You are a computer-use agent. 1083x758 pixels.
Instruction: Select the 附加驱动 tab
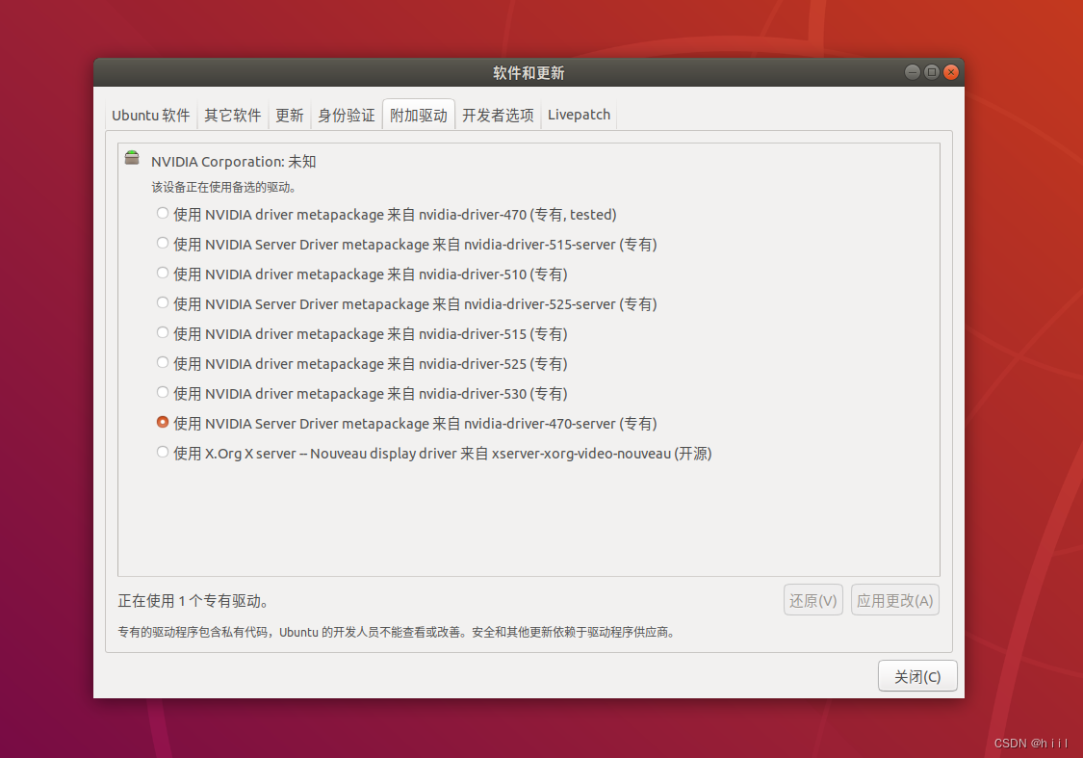(x=419, y=115)
